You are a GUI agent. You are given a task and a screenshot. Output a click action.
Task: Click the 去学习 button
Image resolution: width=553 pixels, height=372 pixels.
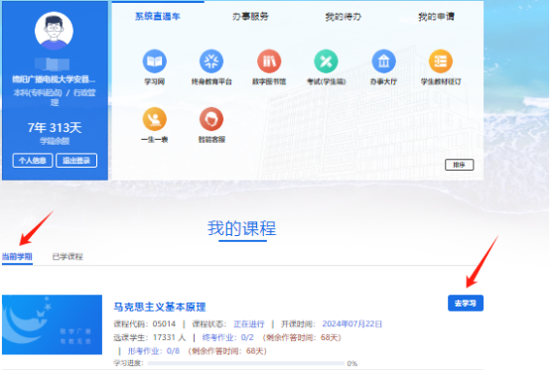tap(466, 303)
